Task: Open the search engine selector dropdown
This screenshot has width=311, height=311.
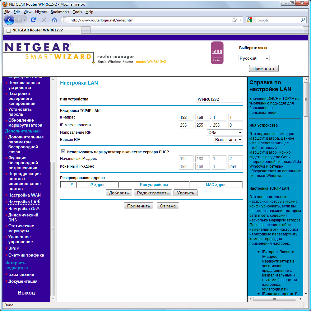Action: (x=251, y=20)
